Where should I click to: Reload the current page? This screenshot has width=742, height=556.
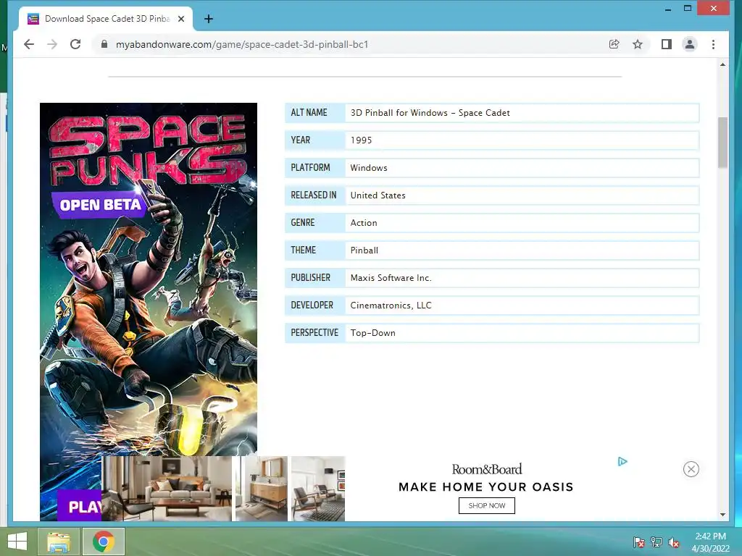(75, 44)
